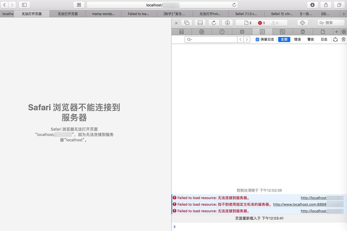The width and height of the screenshot is (347, 231).
Task: Open the Network tab icon
Action: [202, 32]
